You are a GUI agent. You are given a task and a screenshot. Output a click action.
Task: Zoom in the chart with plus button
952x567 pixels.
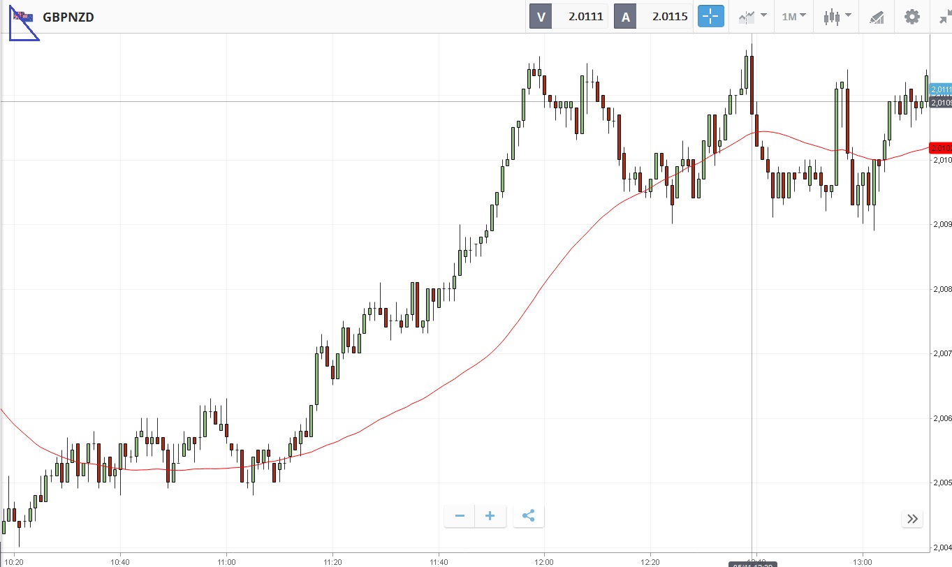(490, 516)
